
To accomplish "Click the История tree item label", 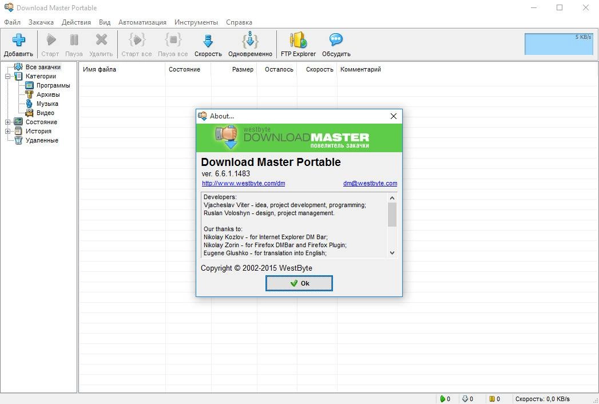I will 38,131.
